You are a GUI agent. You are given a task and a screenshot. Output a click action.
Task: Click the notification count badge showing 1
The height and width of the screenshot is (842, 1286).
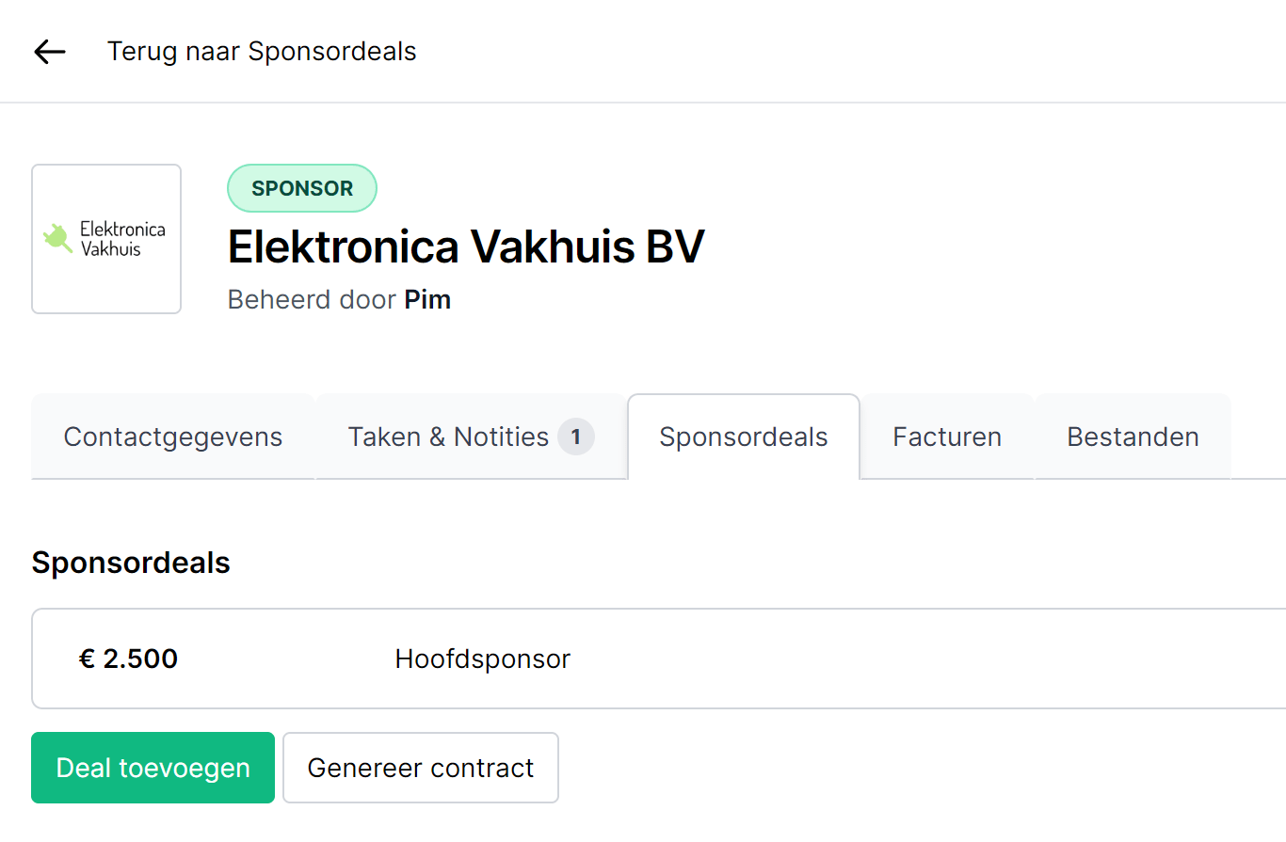tap(576, 437)
